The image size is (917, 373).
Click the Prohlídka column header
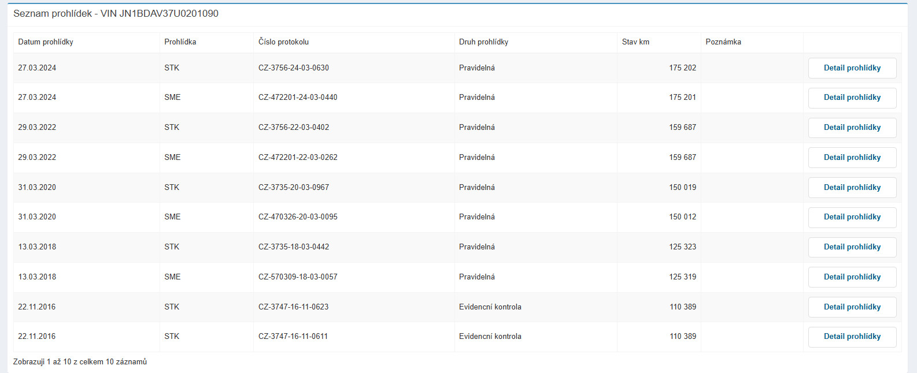point(180,42)
